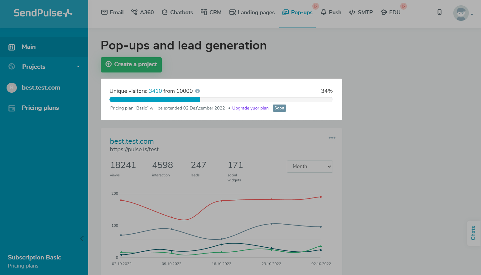Click the 16.10.2022 axis date label
This screenshot has width=481, height=275.
pos(222,264)
